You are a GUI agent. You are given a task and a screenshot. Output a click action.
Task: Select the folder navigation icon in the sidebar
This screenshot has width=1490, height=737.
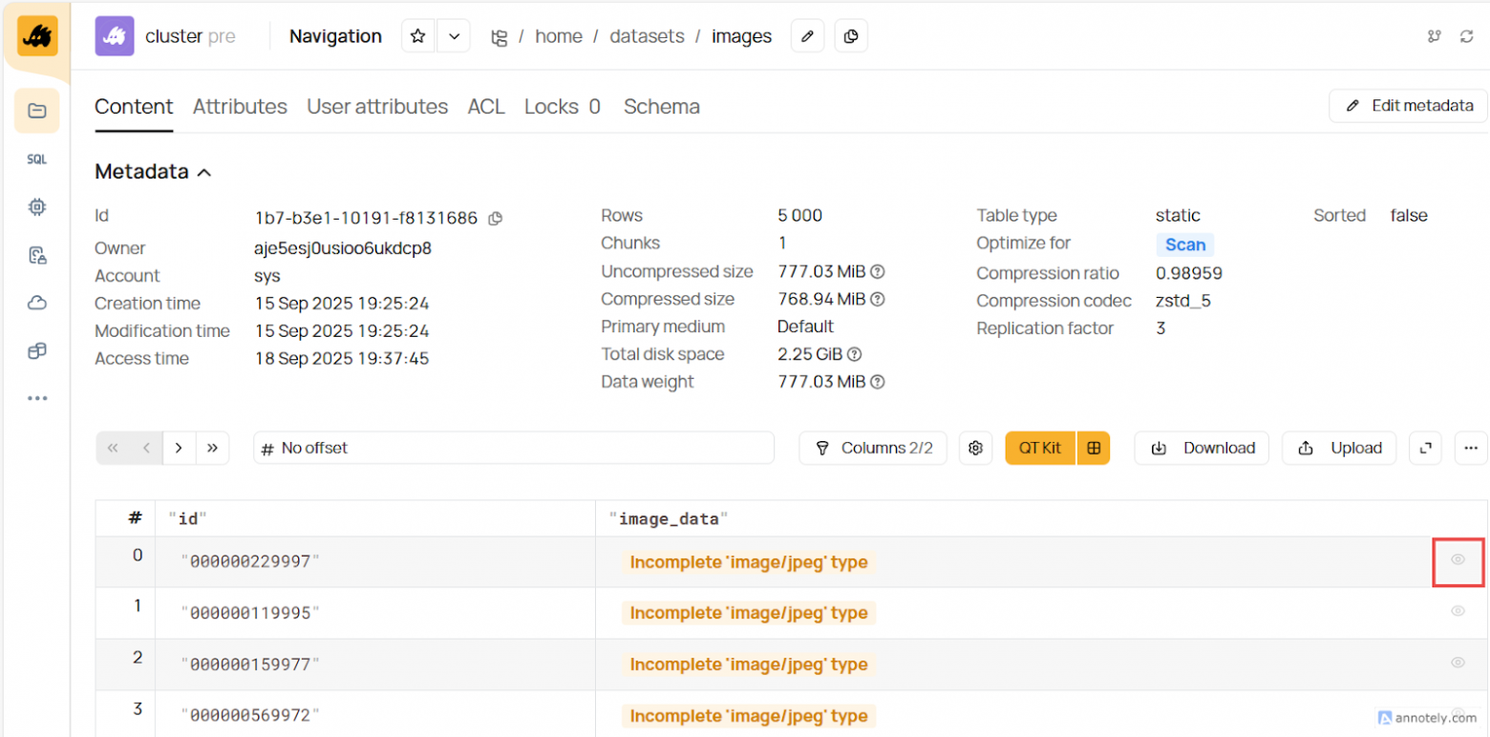36,111
